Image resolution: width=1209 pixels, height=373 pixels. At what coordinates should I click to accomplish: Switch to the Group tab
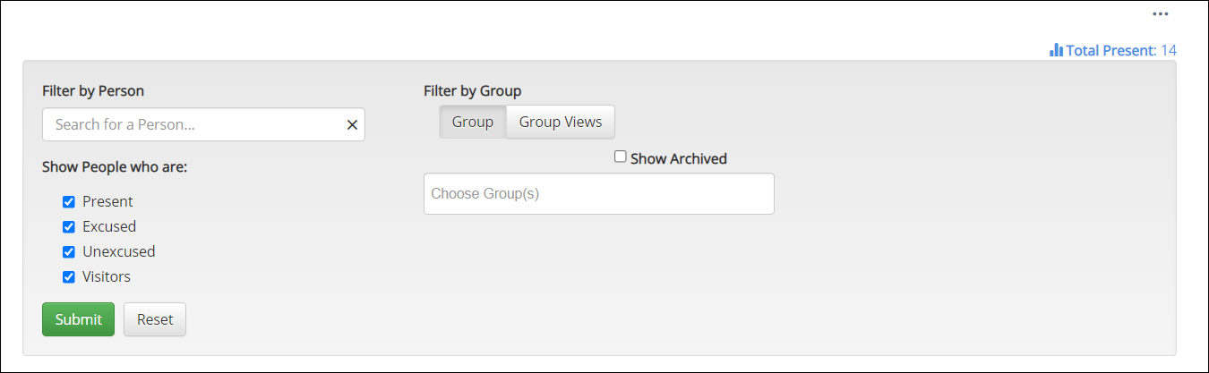point(473,123)
